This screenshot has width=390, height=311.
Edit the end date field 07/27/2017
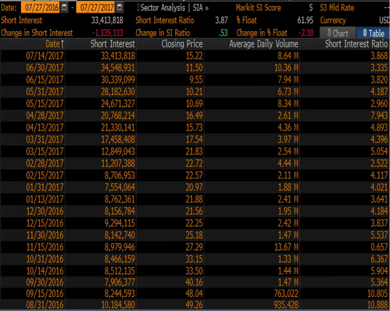(96, 7)
